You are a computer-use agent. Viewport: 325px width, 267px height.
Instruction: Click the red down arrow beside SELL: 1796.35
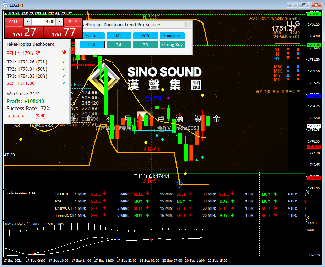point(64,52)
